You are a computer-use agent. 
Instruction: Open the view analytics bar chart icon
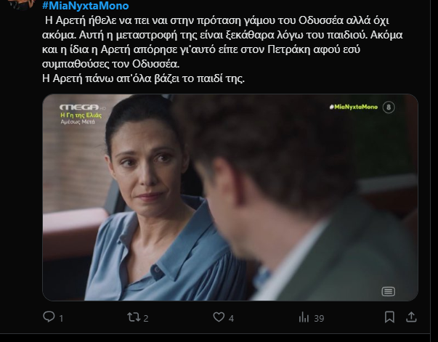(x=304, y=317)
